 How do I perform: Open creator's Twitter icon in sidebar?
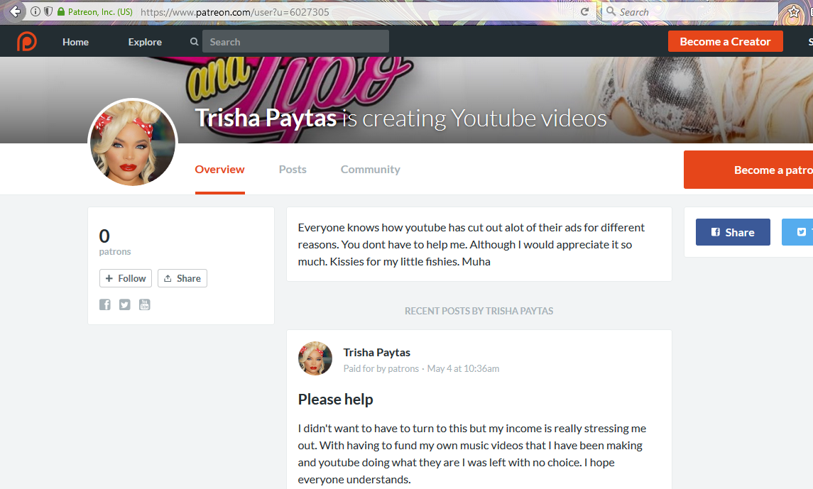pos(125,304)
